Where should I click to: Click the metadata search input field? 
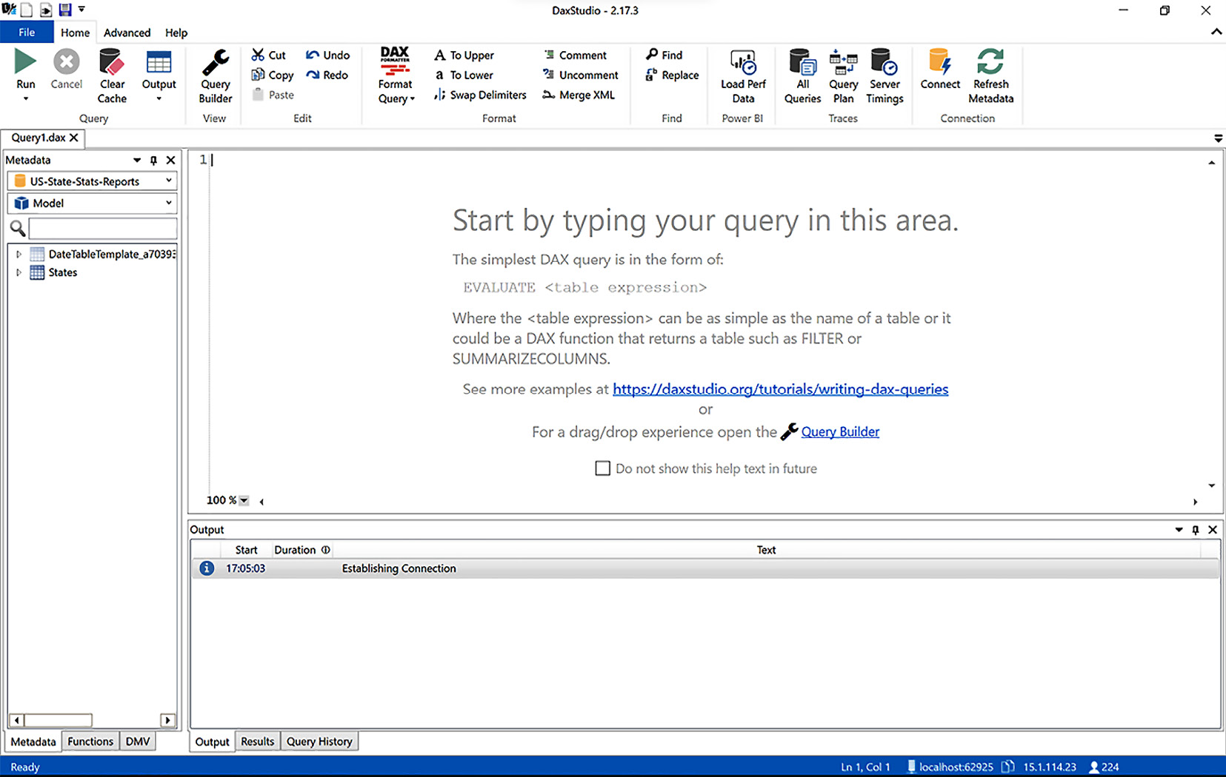(102, 228)
